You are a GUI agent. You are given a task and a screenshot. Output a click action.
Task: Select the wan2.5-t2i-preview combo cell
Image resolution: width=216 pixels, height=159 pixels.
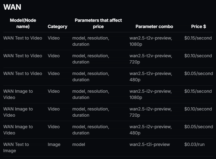click(150, 144)
